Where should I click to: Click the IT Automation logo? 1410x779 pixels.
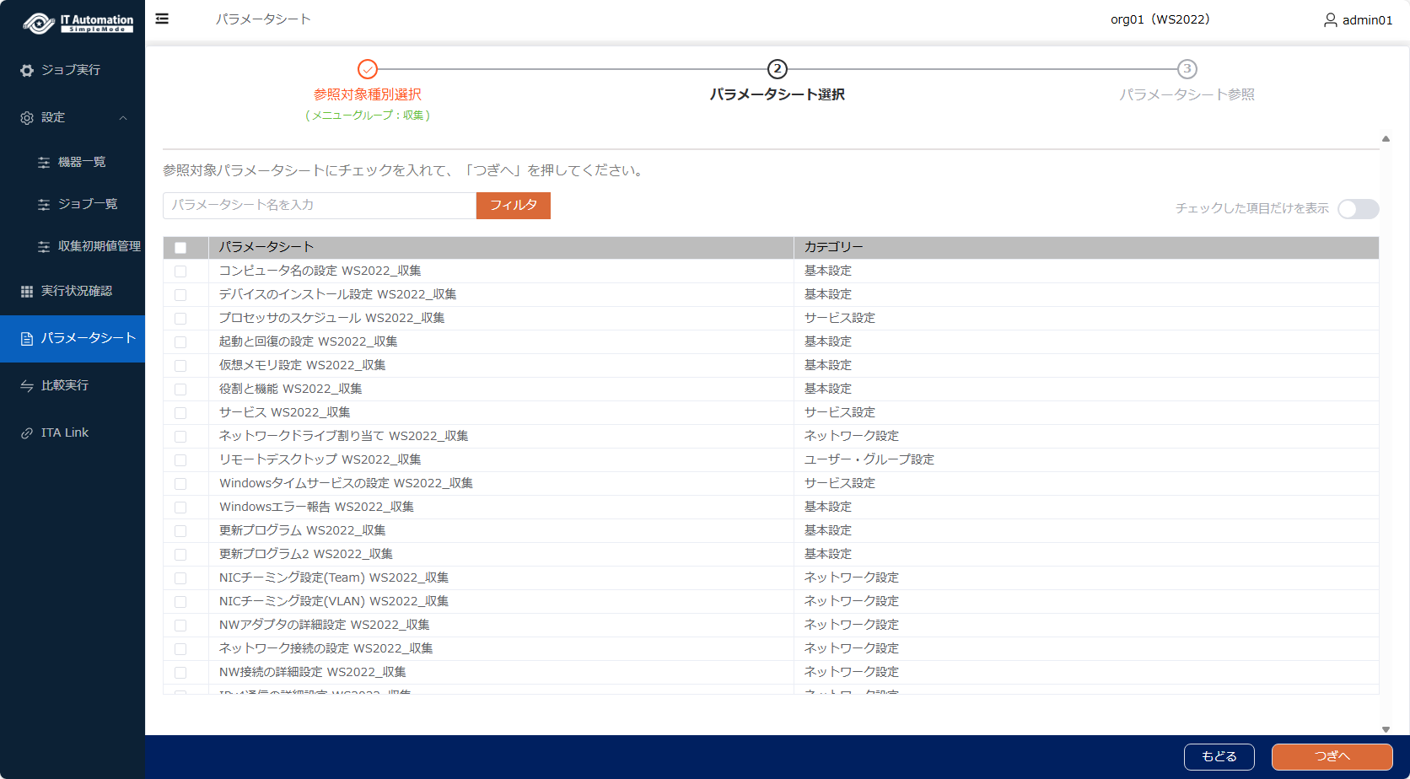pos(78,23)
